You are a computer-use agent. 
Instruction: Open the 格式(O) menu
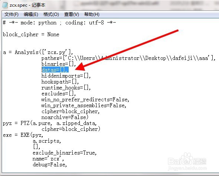(x=51, y=14)
